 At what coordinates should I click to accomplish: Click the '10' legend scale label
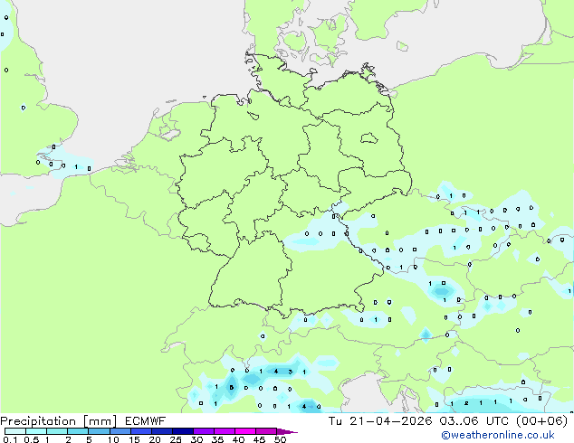(113, 439)
